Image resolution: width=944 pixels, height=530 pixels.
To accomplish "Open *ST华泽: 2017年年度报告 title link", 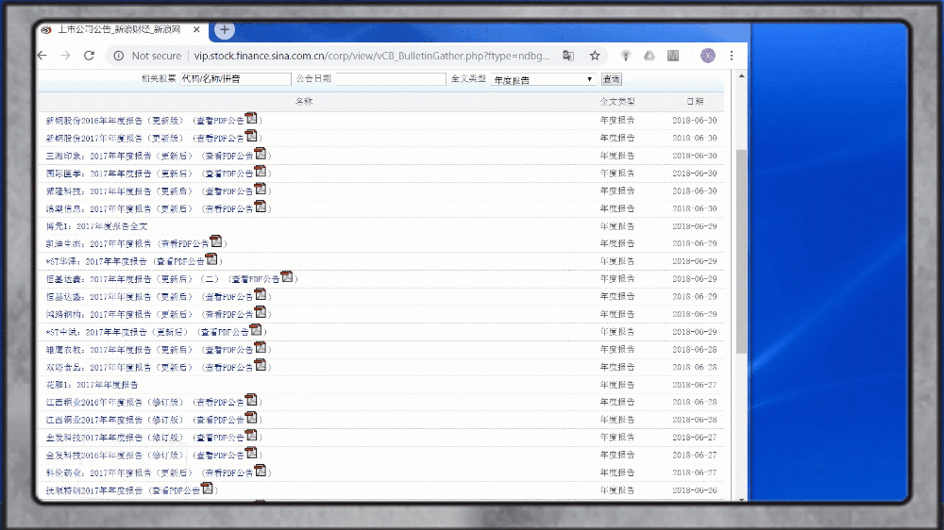I will point(96,261).
